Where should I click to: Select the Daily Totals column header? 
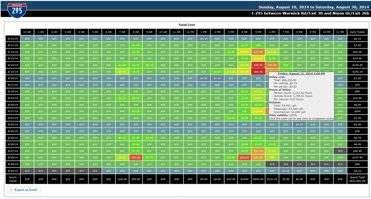pyautogui.click(x=357, y=32)
